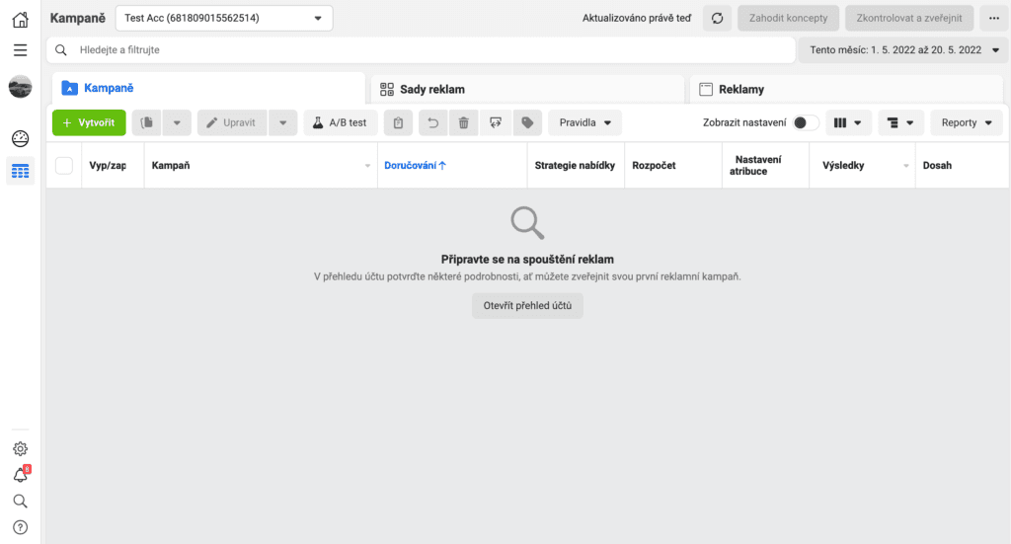Viewport: 1011px width, 544px height.
Task: Click the duplicate icon button
Action: tap(147, 122)
